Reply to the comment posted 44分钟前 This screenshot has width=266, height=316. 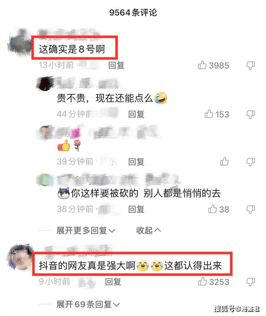[136, 114]
